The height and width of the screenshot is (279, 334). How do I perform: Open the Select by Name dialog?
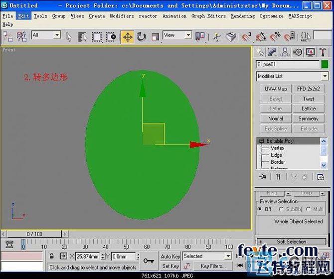click(x=83, y=37)
